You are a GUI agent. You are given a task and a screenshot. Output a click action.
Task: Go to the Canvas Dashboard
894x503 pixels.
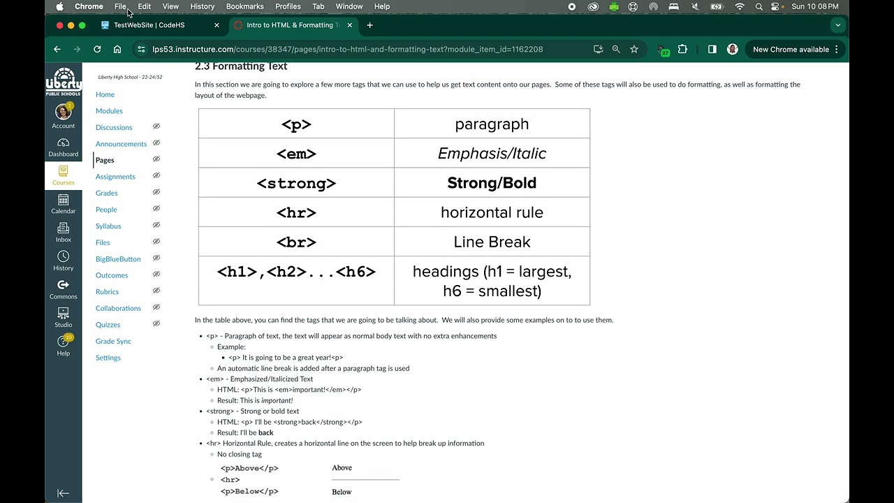(63, 147)
